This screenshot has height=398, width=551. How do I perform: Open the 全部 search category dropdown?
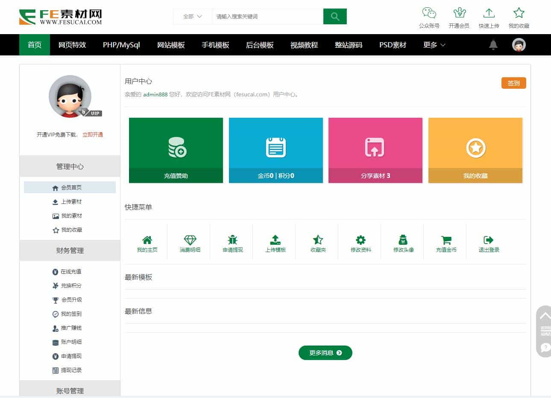pos(192,16)
